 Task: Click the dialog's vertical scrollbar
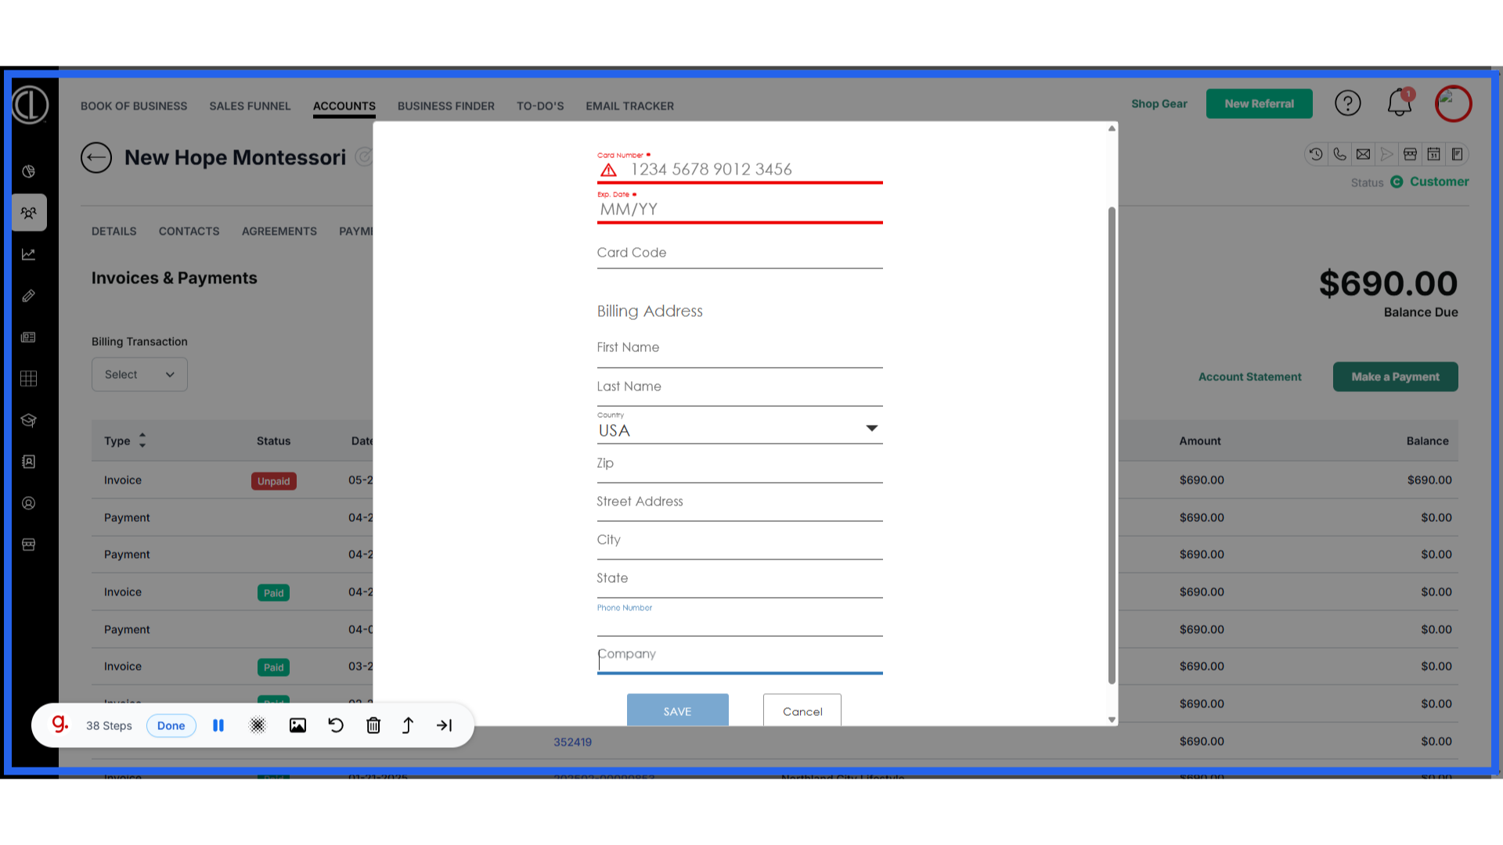coord(1112,445)
